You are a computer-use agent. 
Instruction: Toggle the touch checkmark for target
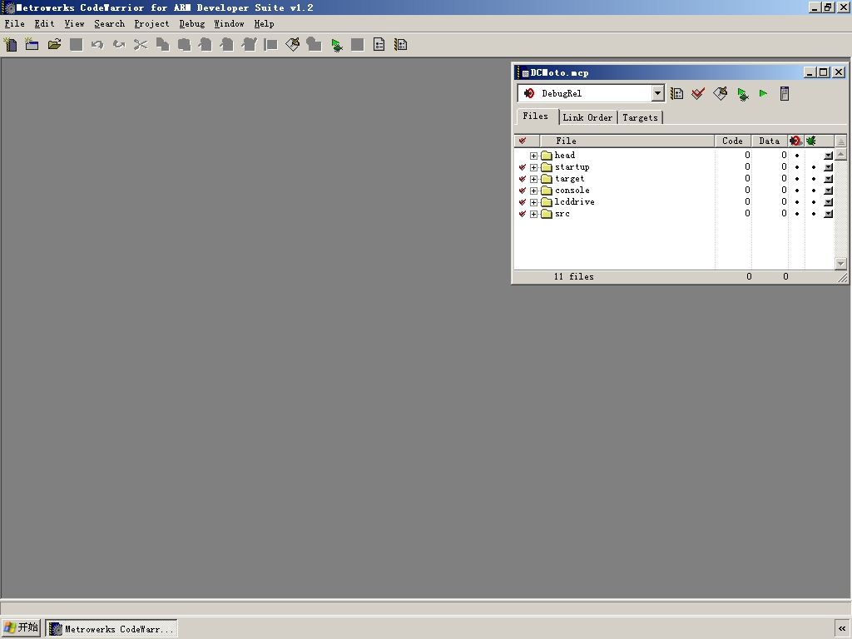(523, 179)
